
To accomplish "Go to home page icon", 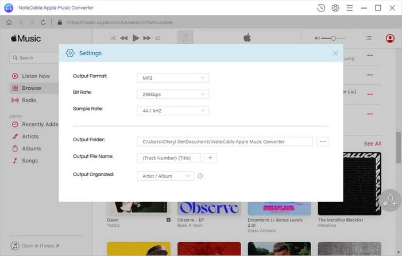I will pos(9,22).
